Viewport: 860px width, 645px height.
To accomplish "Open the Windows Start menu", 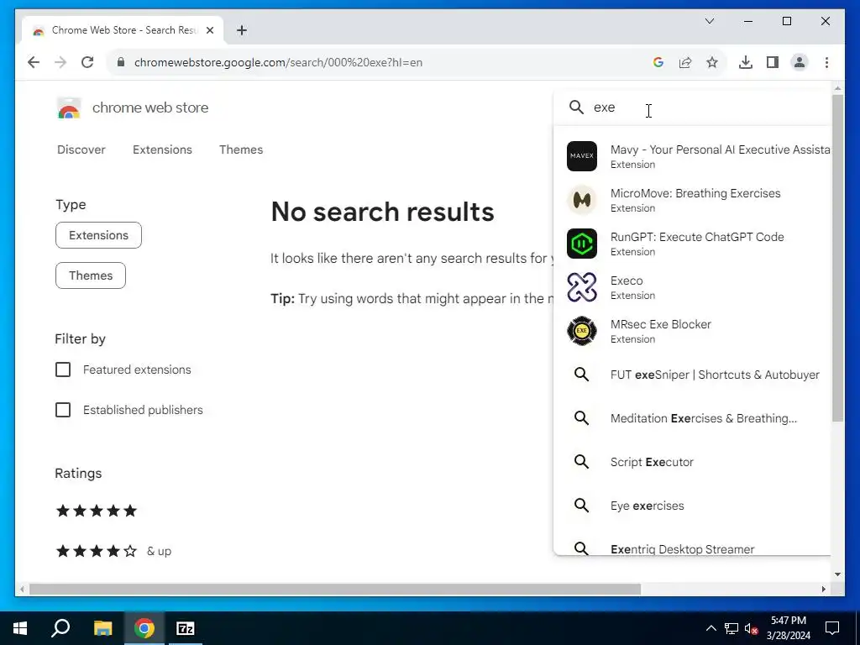I will point(20,628).
